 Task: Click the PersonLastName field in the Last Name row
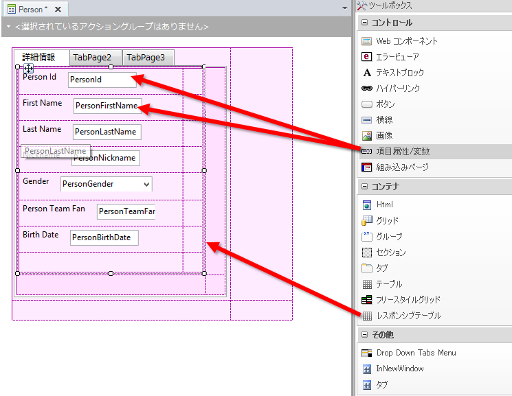point(107,132)
